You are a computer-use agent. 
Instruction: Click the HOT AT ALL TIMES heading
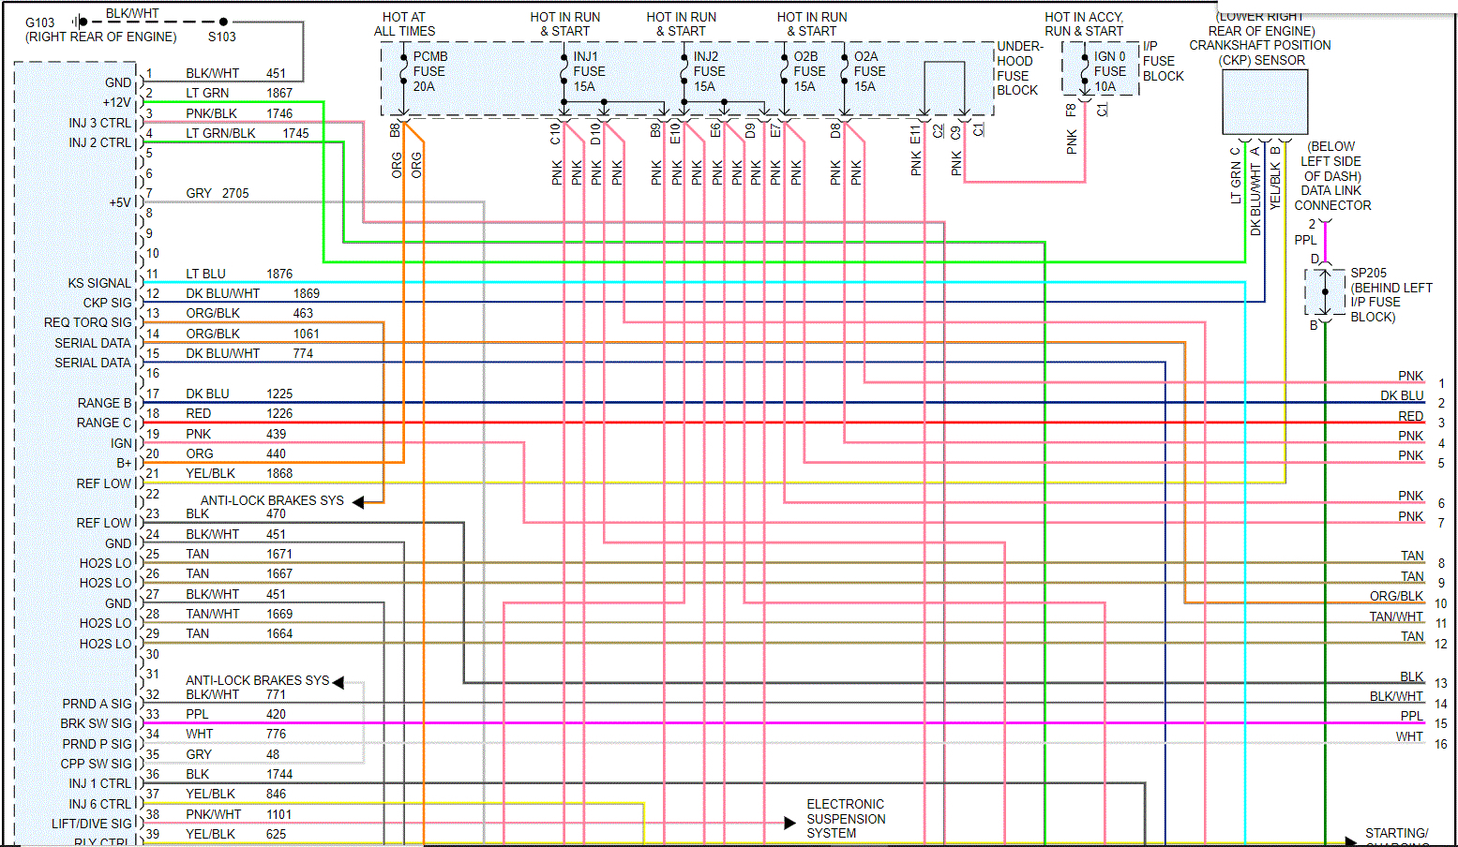[405, 24]
